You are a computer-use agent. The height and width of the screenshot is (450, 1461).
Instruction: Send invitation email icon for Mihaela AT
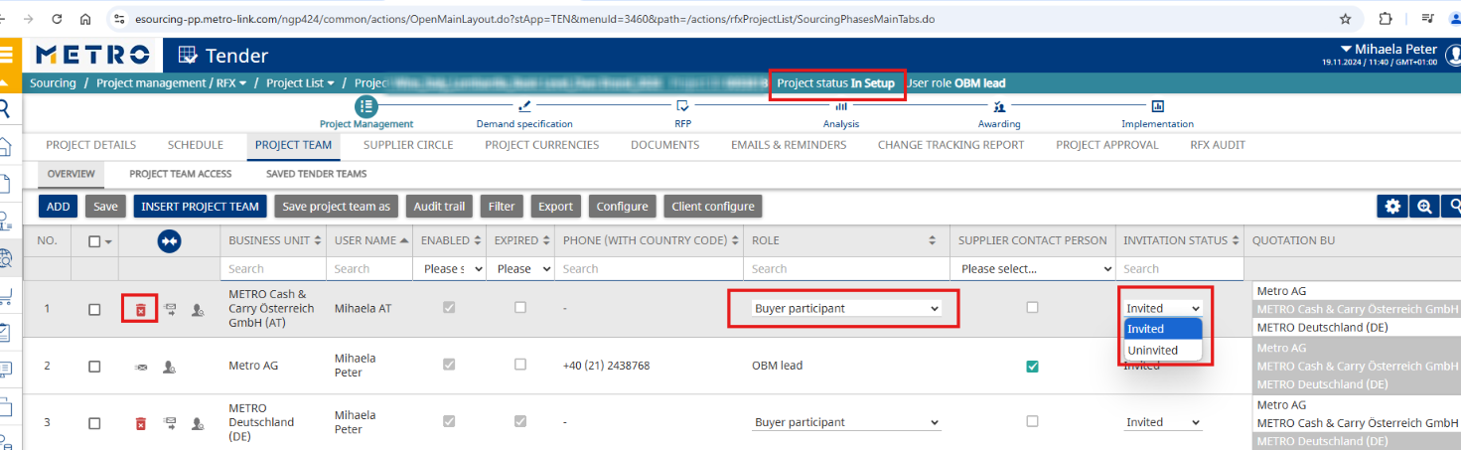[x=170, y=309]
